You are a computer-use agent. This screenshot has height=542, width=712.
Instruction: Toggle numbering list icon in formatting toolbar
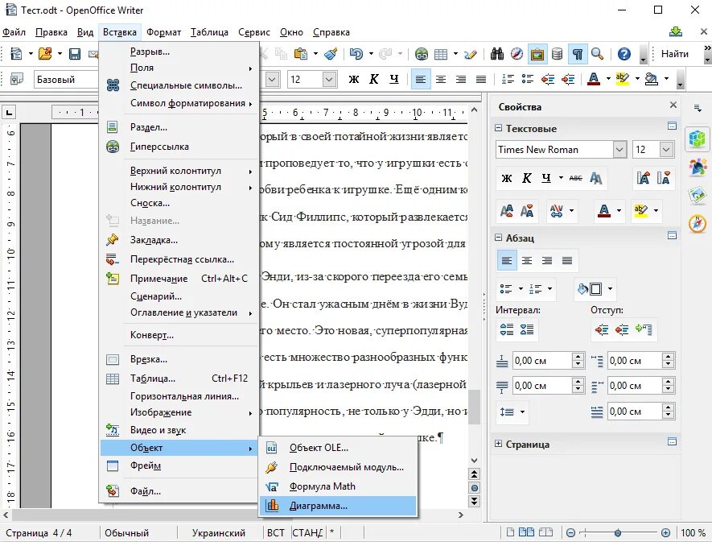[x=507, y=79]
